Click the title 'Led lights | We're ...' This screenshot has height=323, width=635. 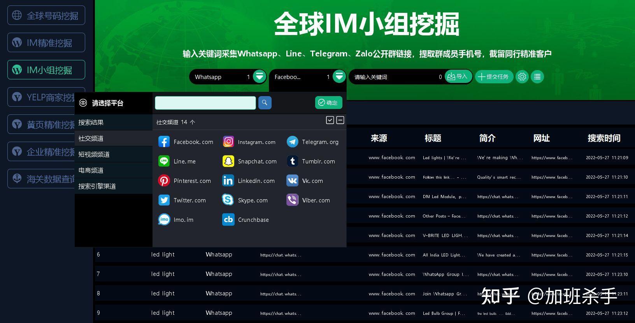click(x=444, y=158)
